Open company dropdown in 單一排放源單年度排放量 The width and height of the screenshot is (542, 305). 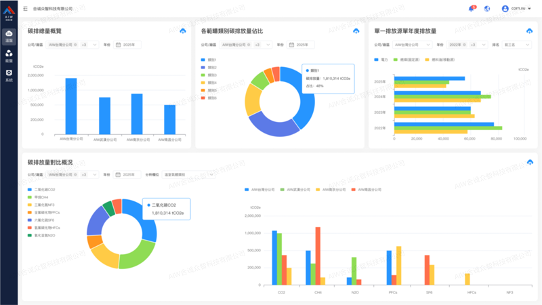[x=412, y=45]
